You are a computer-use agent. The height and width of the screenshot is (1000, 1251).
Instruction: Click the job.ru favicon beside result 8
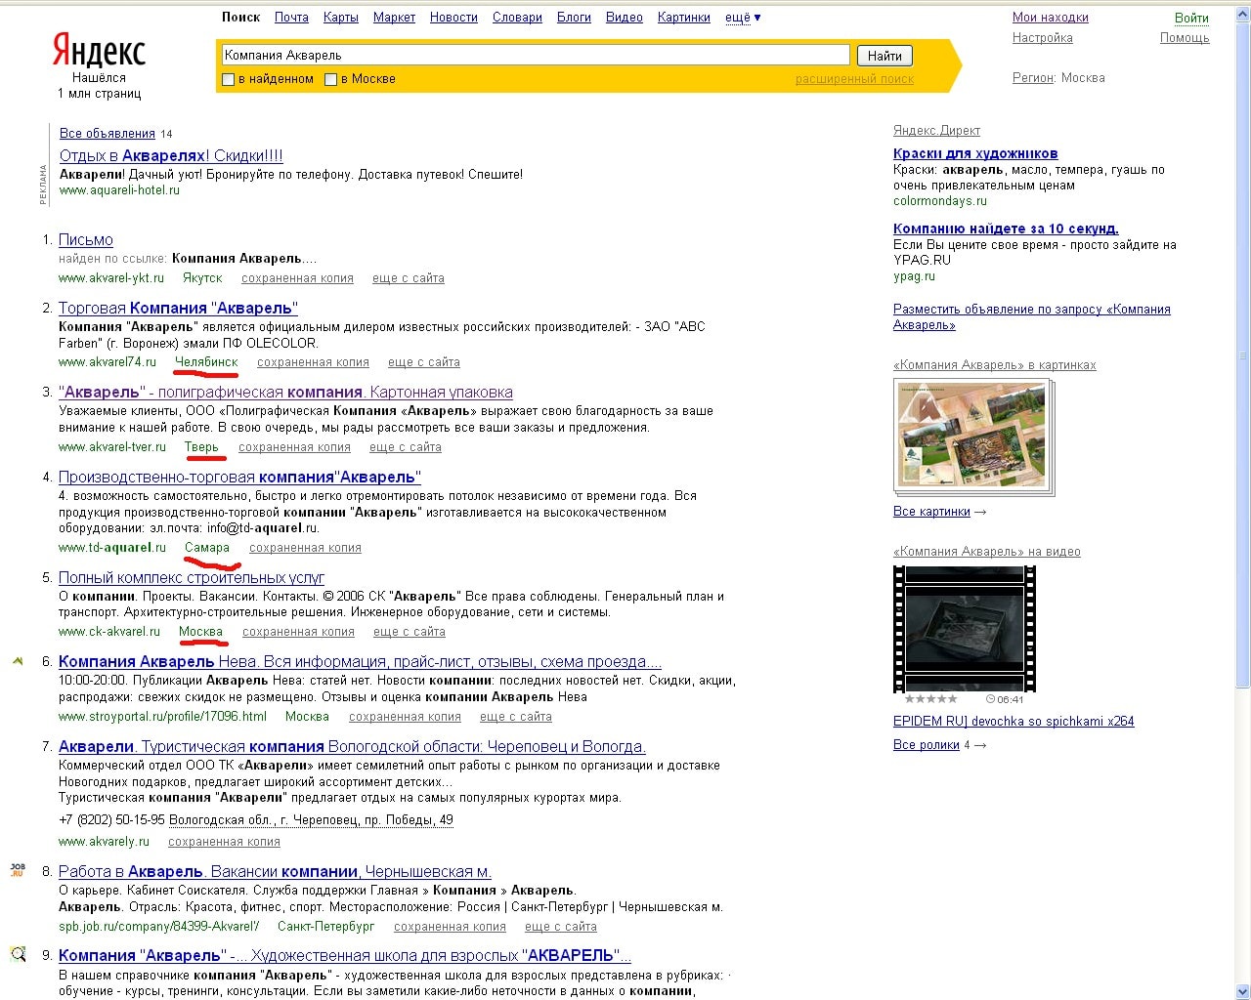coord(17,870)
